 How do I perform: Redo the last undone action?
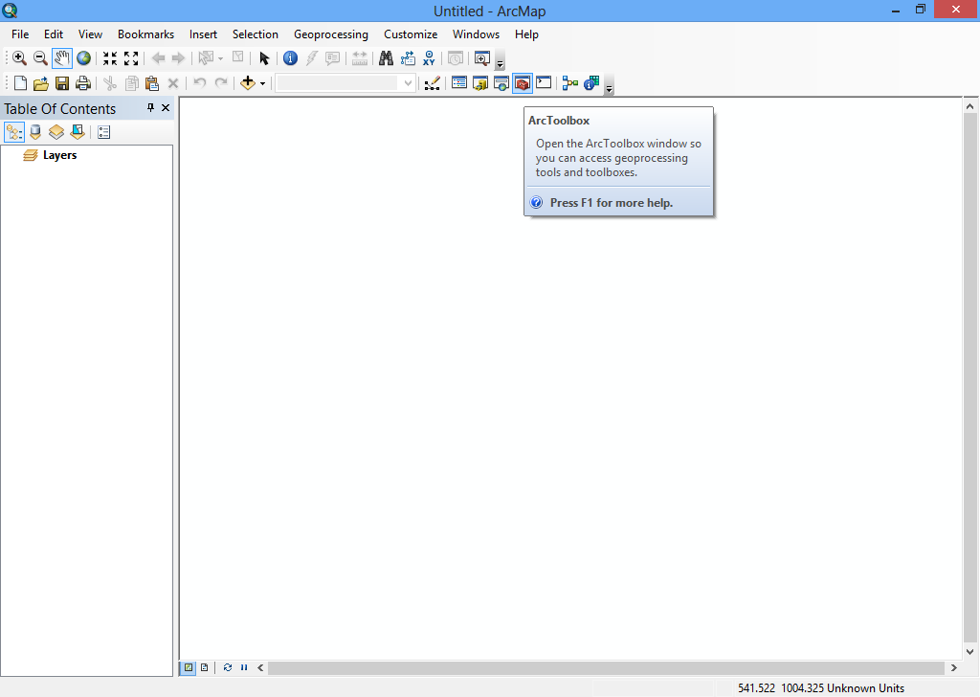[x=221, y=83]
